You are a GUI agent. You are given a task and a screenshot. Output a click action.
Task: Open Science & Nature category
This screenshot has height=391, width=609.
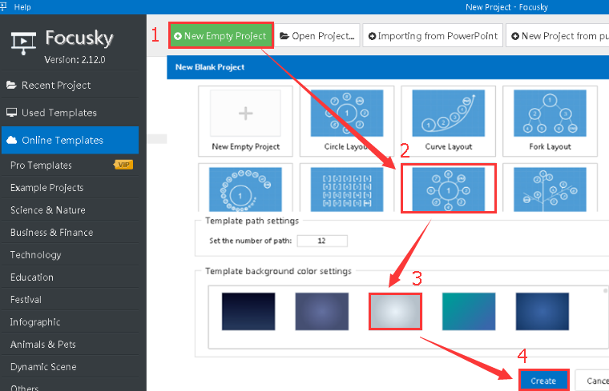[70, 210]
